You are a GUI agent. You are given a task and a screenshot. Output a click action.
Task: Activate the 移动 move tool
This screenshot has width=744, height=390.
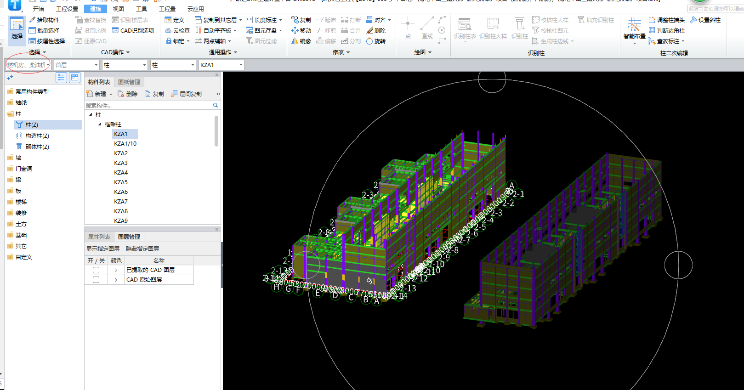coord(301,30)
